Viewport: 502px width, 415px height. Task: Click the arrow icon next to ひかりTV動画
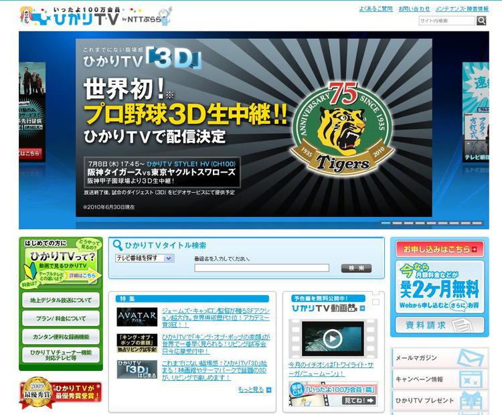coord(362,308)
